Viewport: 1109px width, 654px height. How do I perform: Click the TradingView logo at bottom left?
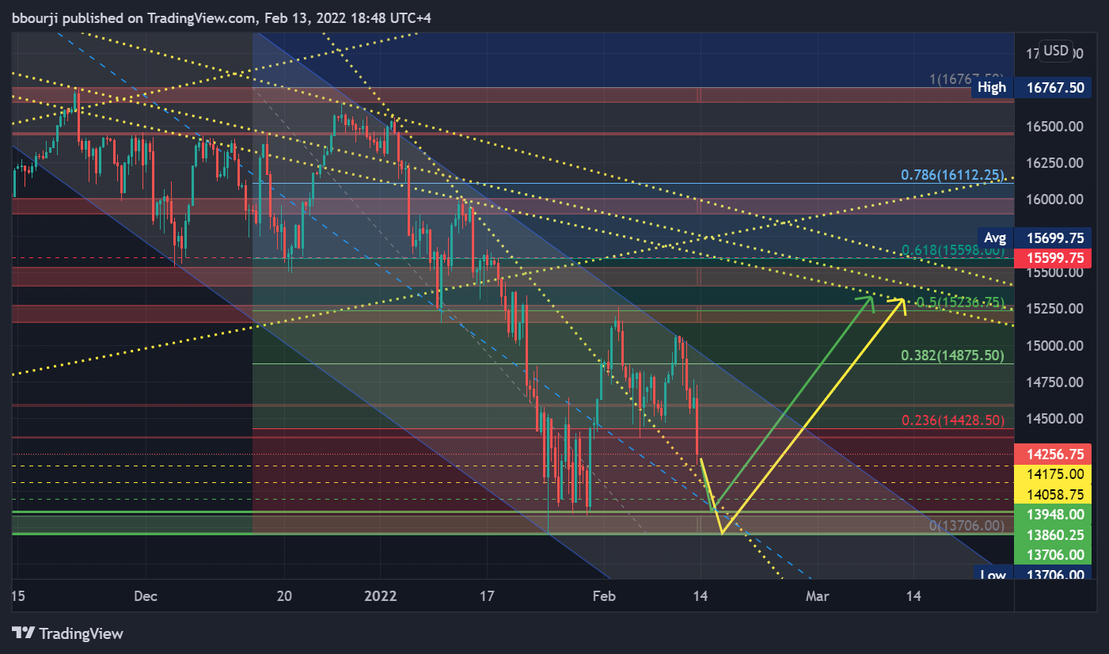(67, 633)
